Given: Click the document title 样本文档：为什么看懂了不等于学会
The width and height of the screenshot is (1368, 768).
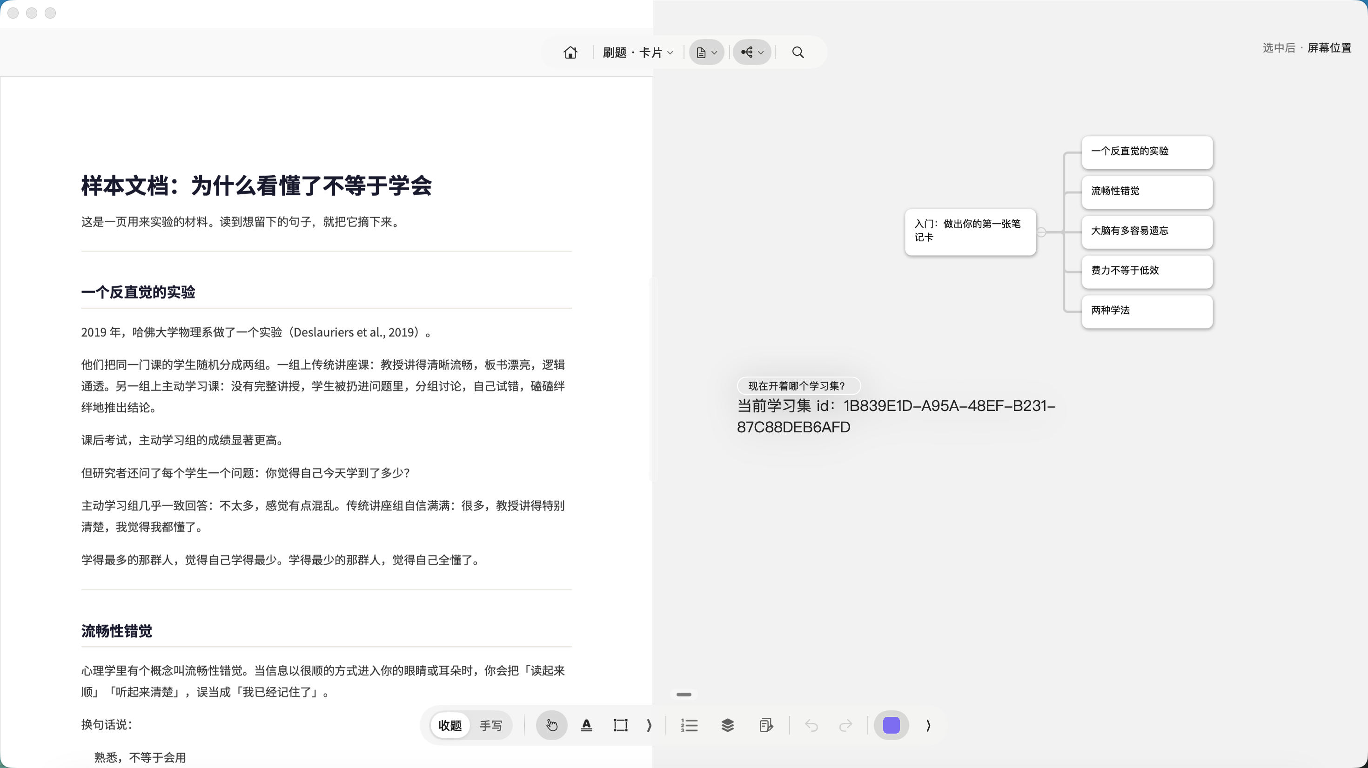Looking at the screenshot, I should [x=256, y=186].
